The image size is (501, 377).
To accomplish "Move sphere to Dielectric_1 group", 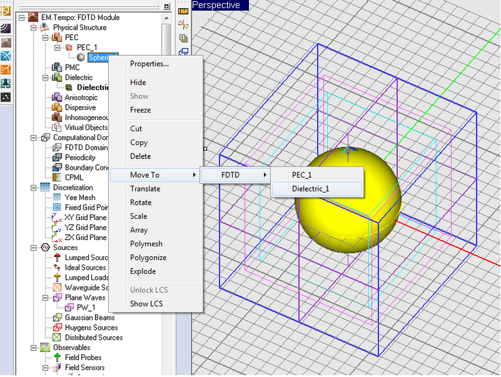I will coord(311,188).
